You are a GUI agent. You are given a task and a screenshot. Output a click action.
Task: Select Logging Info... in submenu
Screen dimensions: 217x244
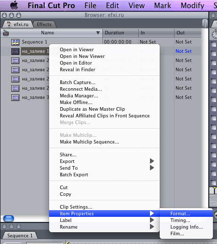(x=186, y=227)
